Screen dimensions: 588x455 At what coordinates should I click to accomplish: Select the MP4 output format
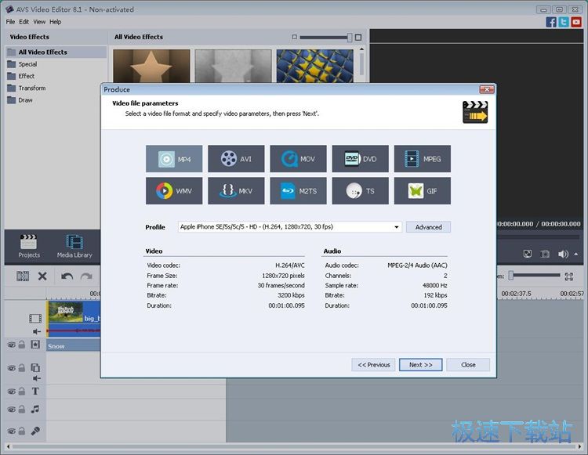click(174, 159)
